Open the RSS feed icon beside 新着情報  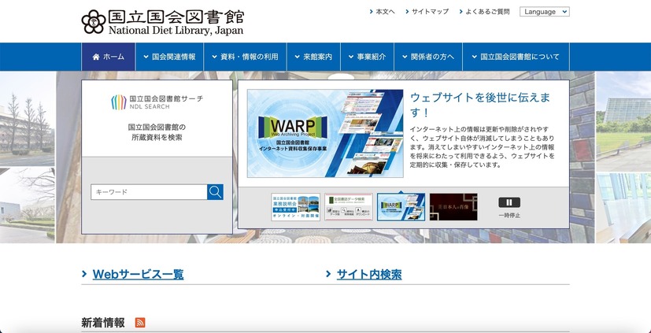tap(140, 322)
